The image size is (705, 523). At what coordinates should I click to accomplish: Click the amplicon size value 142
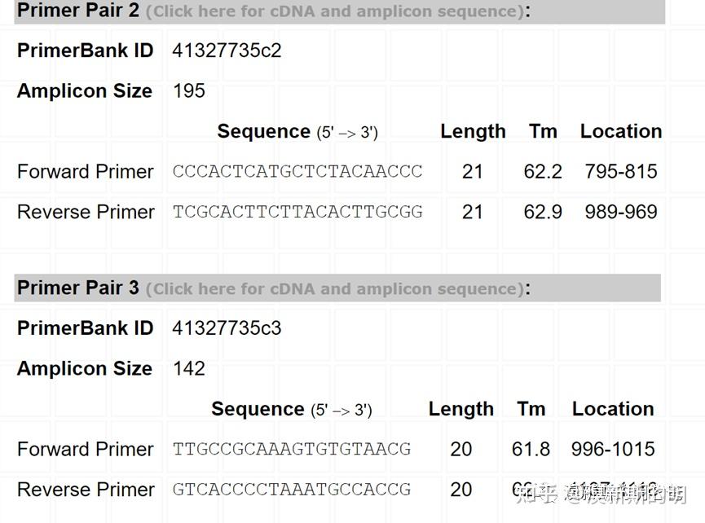(x=189, y=368)
